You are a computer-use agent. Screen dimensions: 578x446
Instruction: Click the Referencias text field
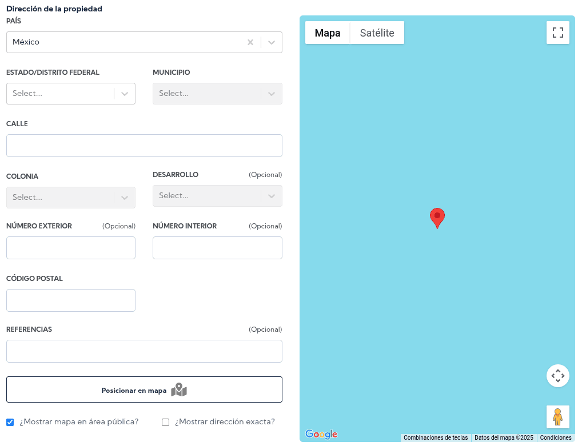click(144, 351)
